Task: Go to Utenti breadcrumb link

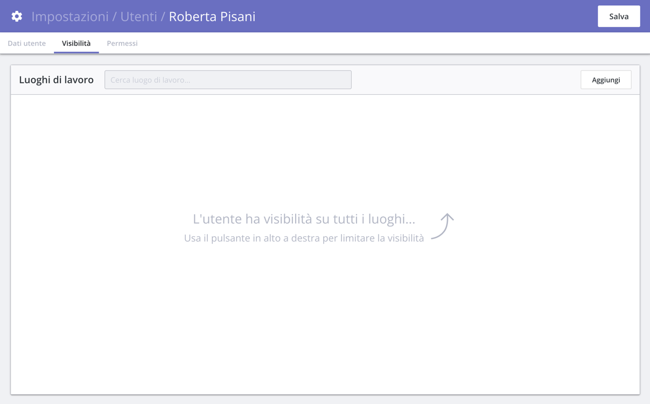Action: (138, 16)
